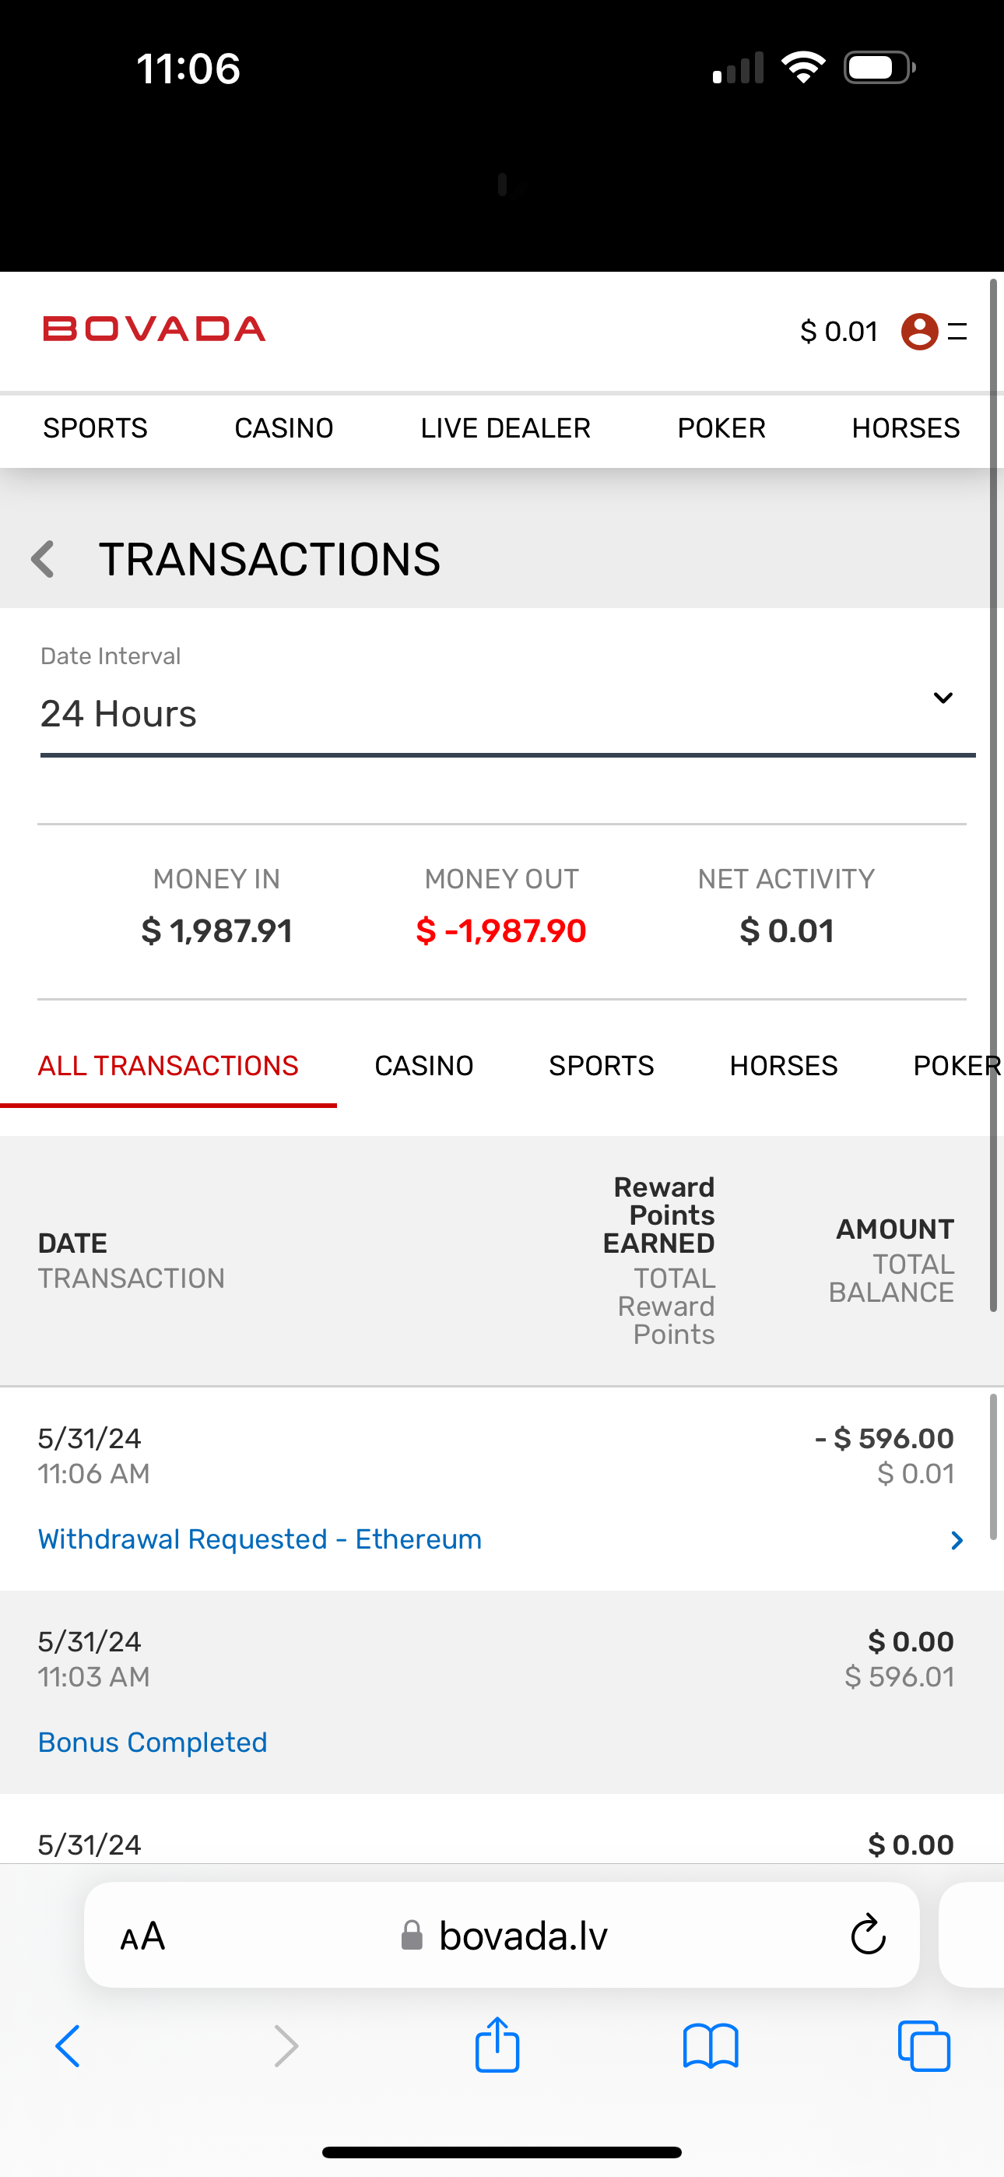
Task: Show Safari open tabs
Action: [x=924, y=2046]
